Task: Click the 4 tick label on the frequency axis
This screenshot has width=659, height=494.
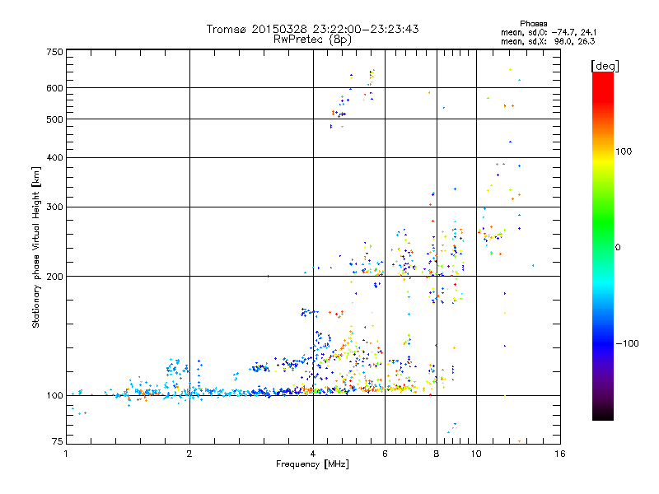Action: (312, 454)
